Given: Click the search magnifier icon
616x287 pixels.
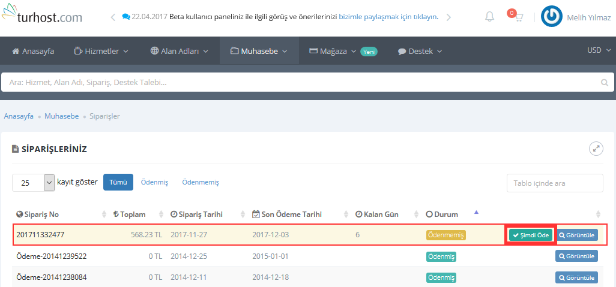Looking at the screenshot, I should 604,83.
